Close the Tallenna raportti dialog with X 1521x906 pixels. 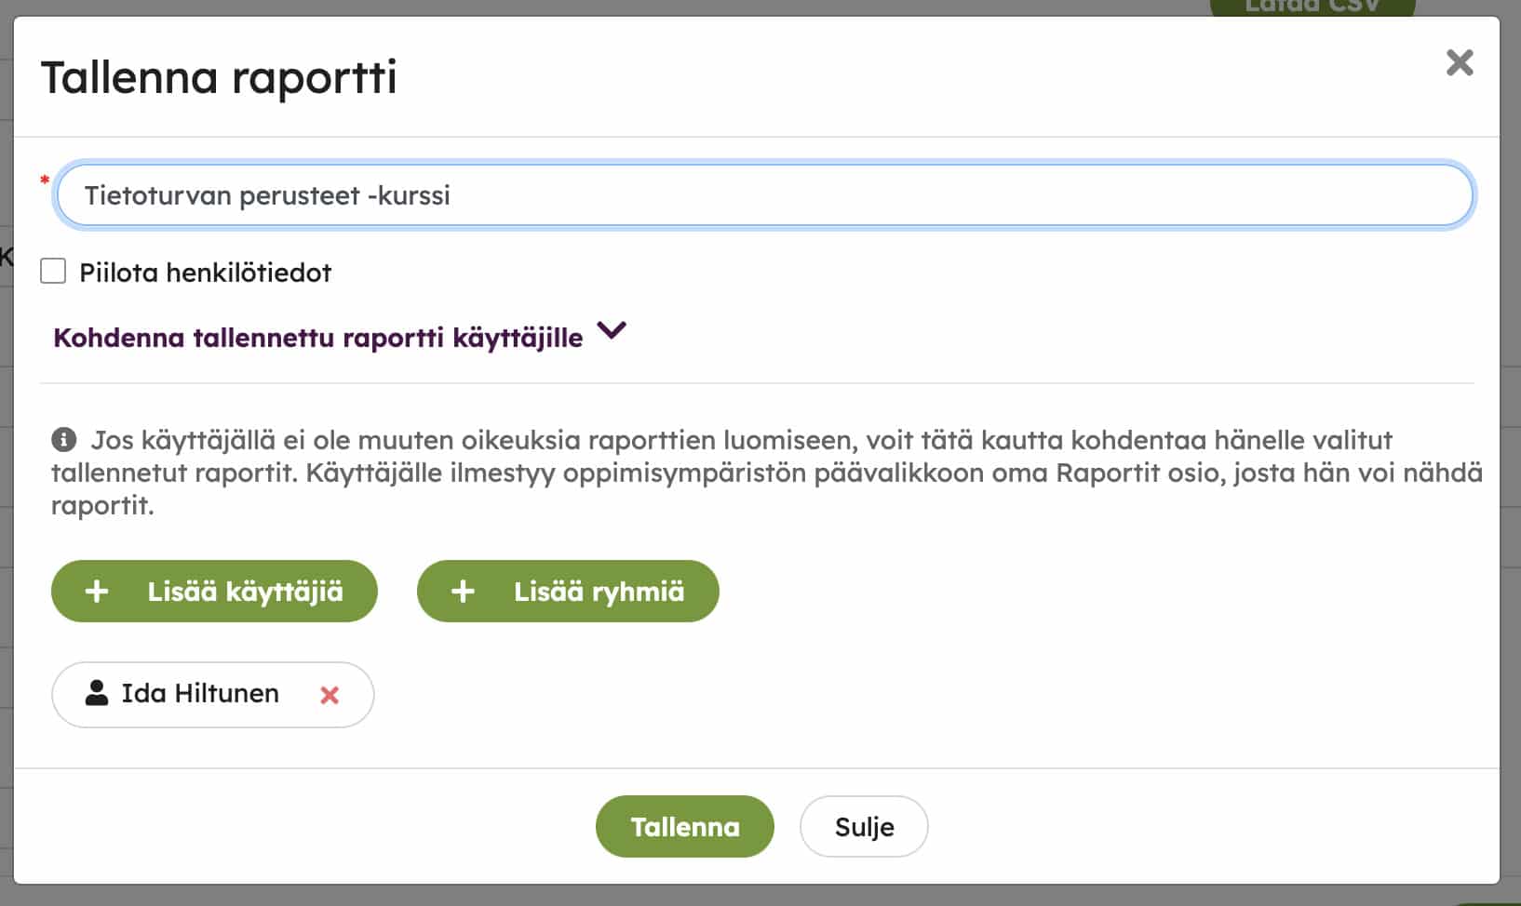point(1460,62)
